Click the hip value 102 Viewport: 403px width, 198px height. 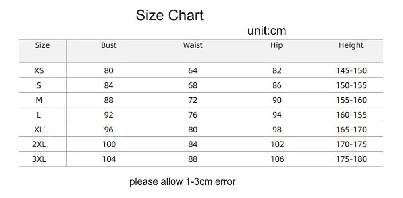pos(277,144)
